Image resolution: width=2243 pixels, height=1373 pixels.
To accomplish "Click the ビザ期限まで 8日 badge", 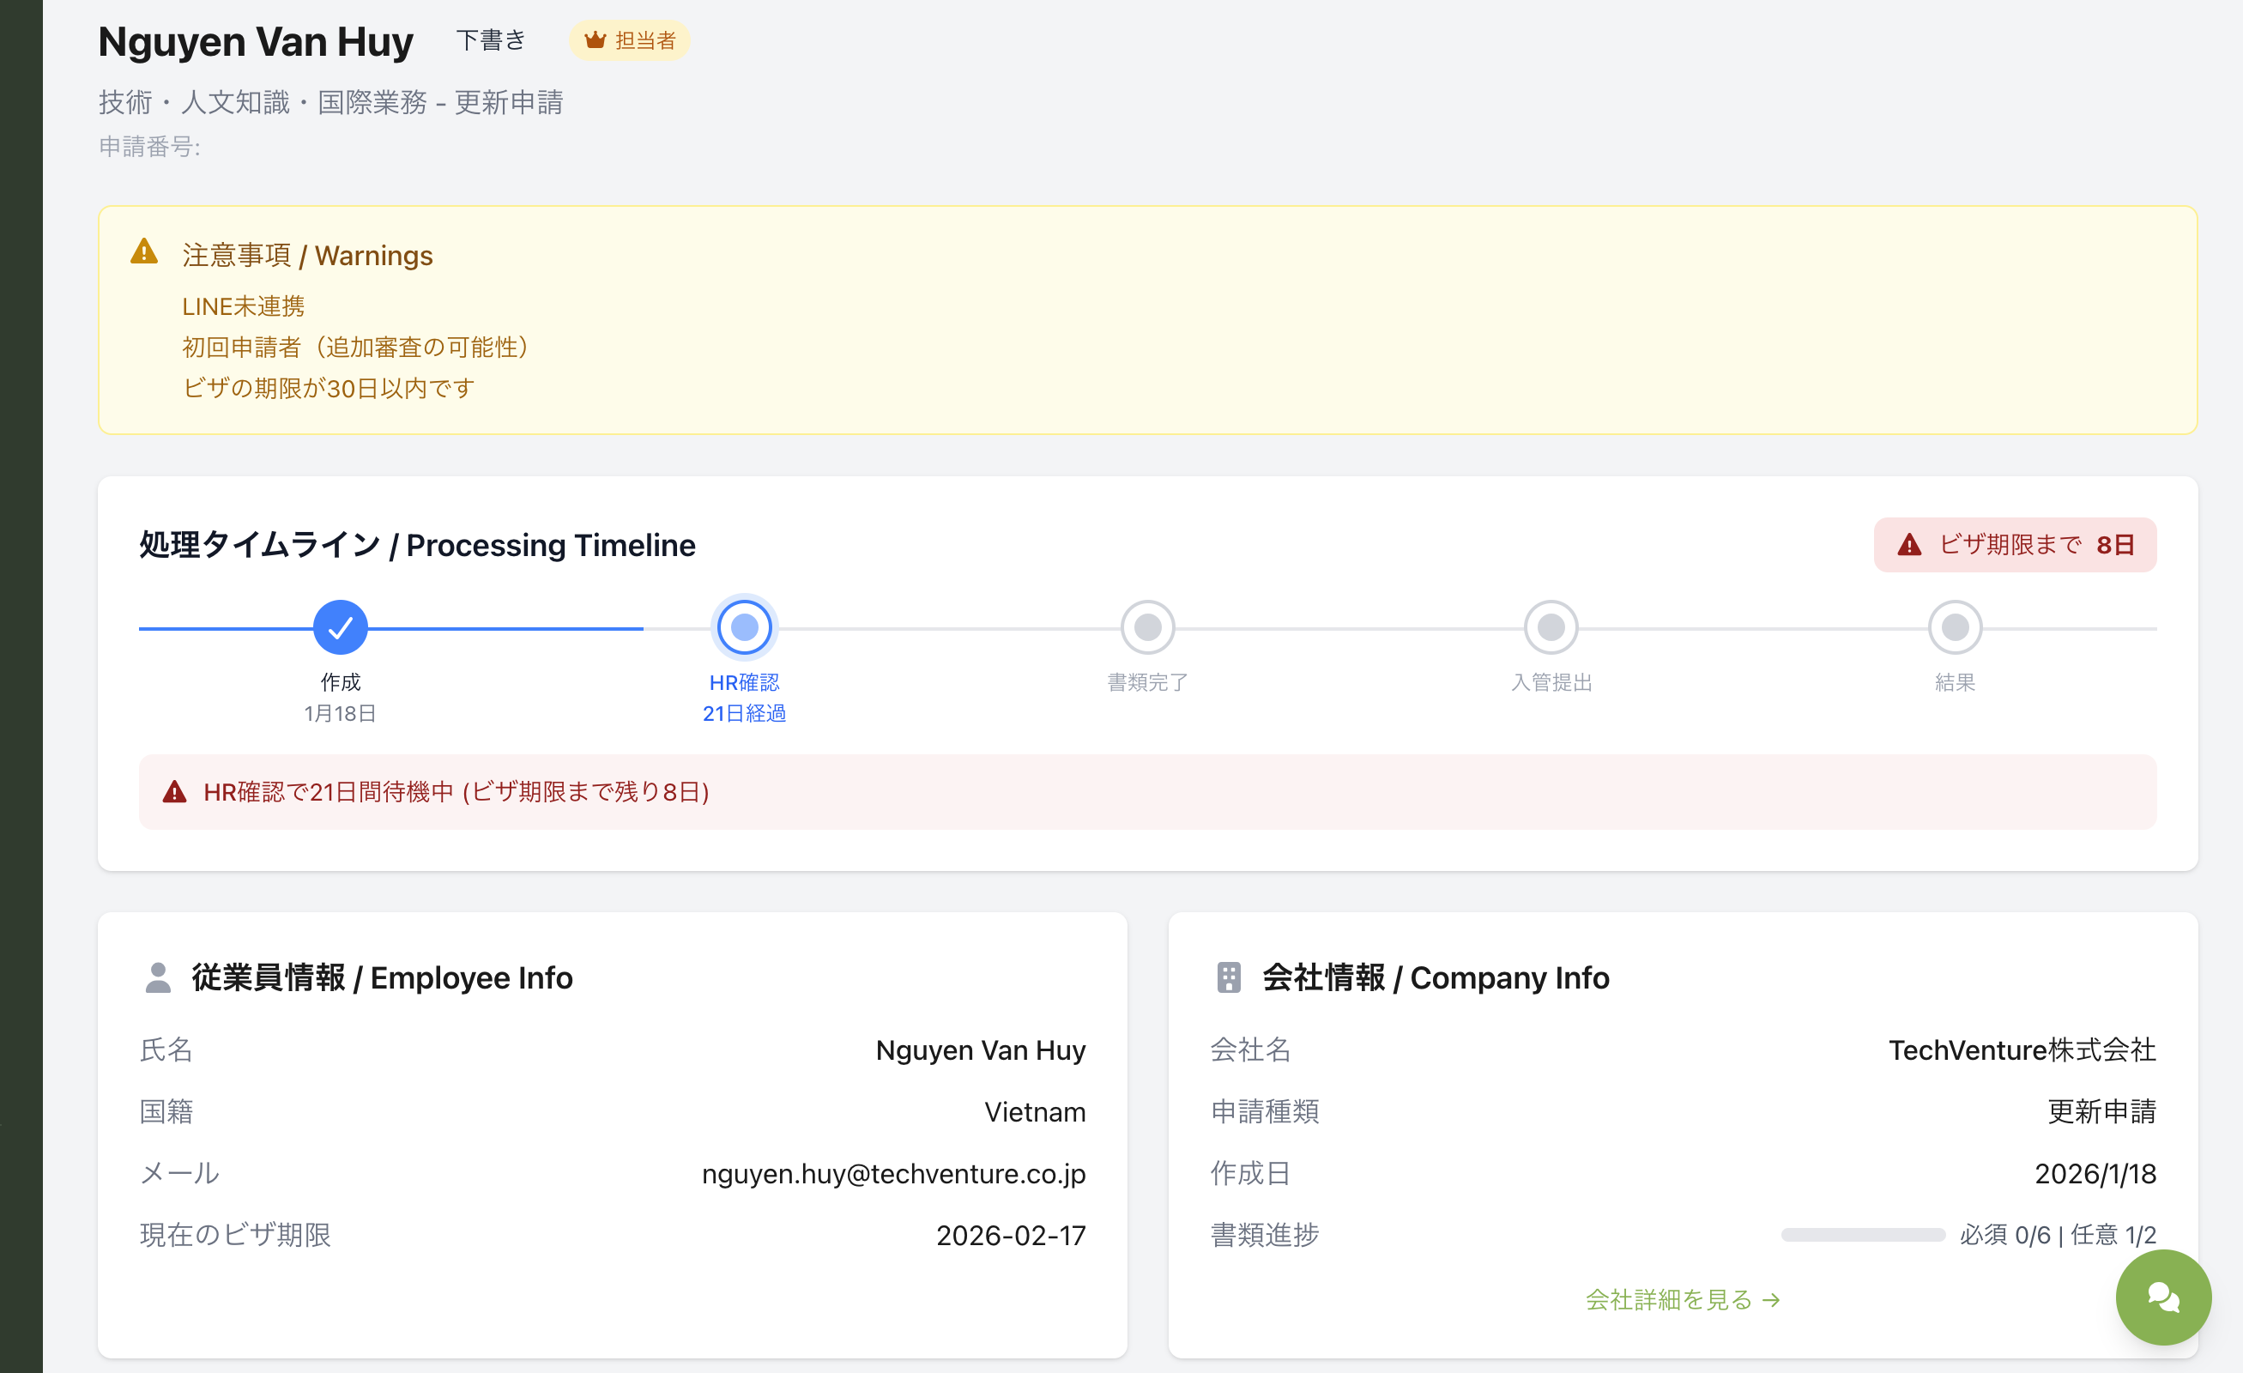I will [x=2015, y=544].
